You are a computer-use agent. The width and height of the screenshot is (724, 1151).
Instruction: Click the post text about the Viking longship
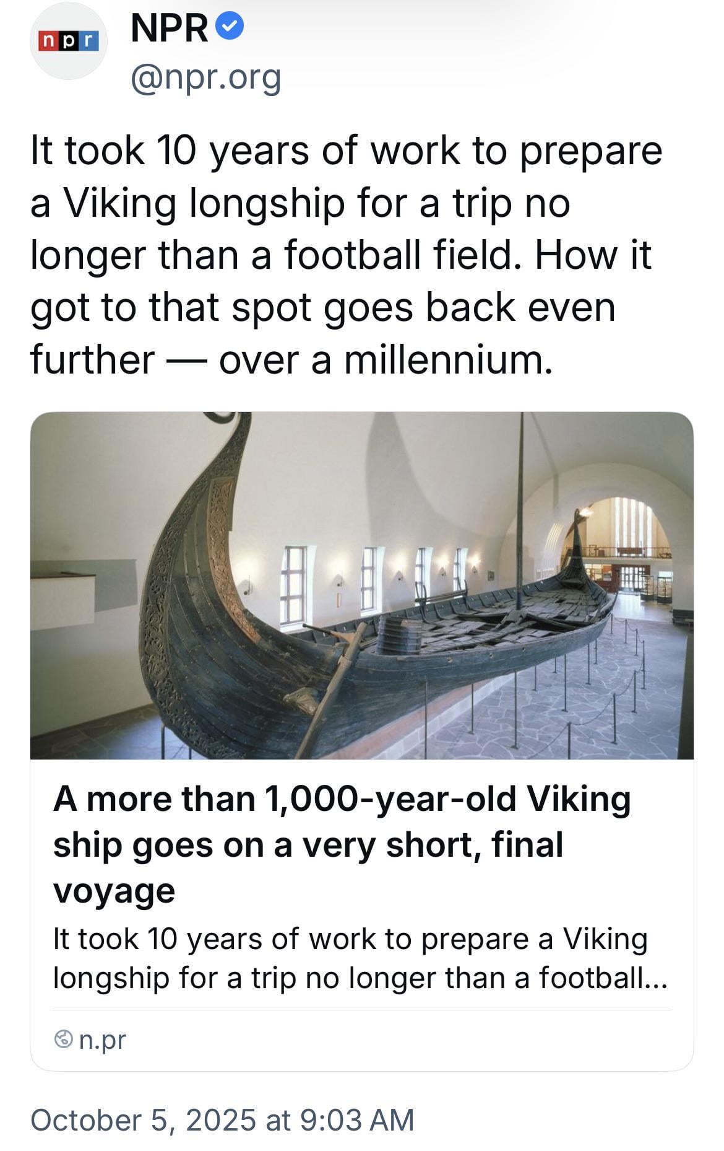pyautogui.click(x=347, y=255)
